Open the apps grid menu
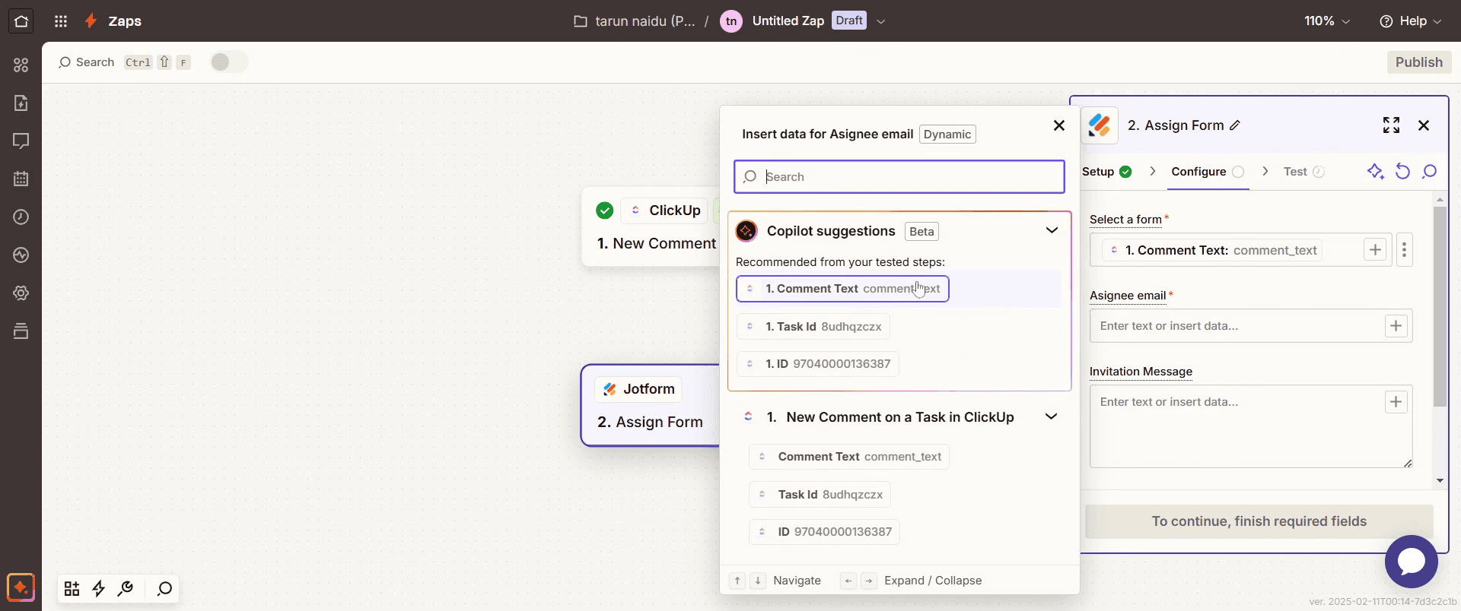The height and width of the screenshot is (611, 1461). point(61,21)
